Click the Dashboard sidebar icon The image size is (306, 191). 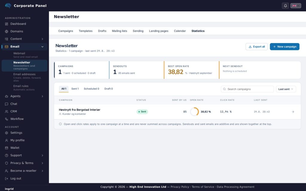click(7, 24)
